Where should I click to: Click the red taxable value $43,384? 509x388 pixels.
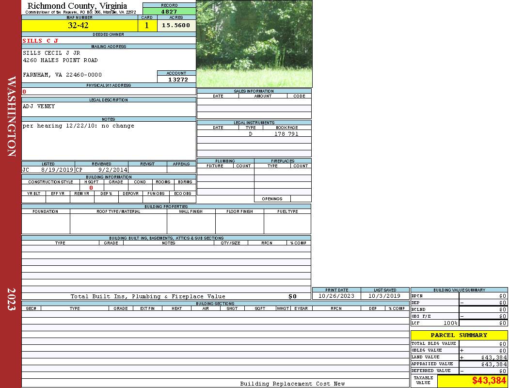(x=489, y=381)
